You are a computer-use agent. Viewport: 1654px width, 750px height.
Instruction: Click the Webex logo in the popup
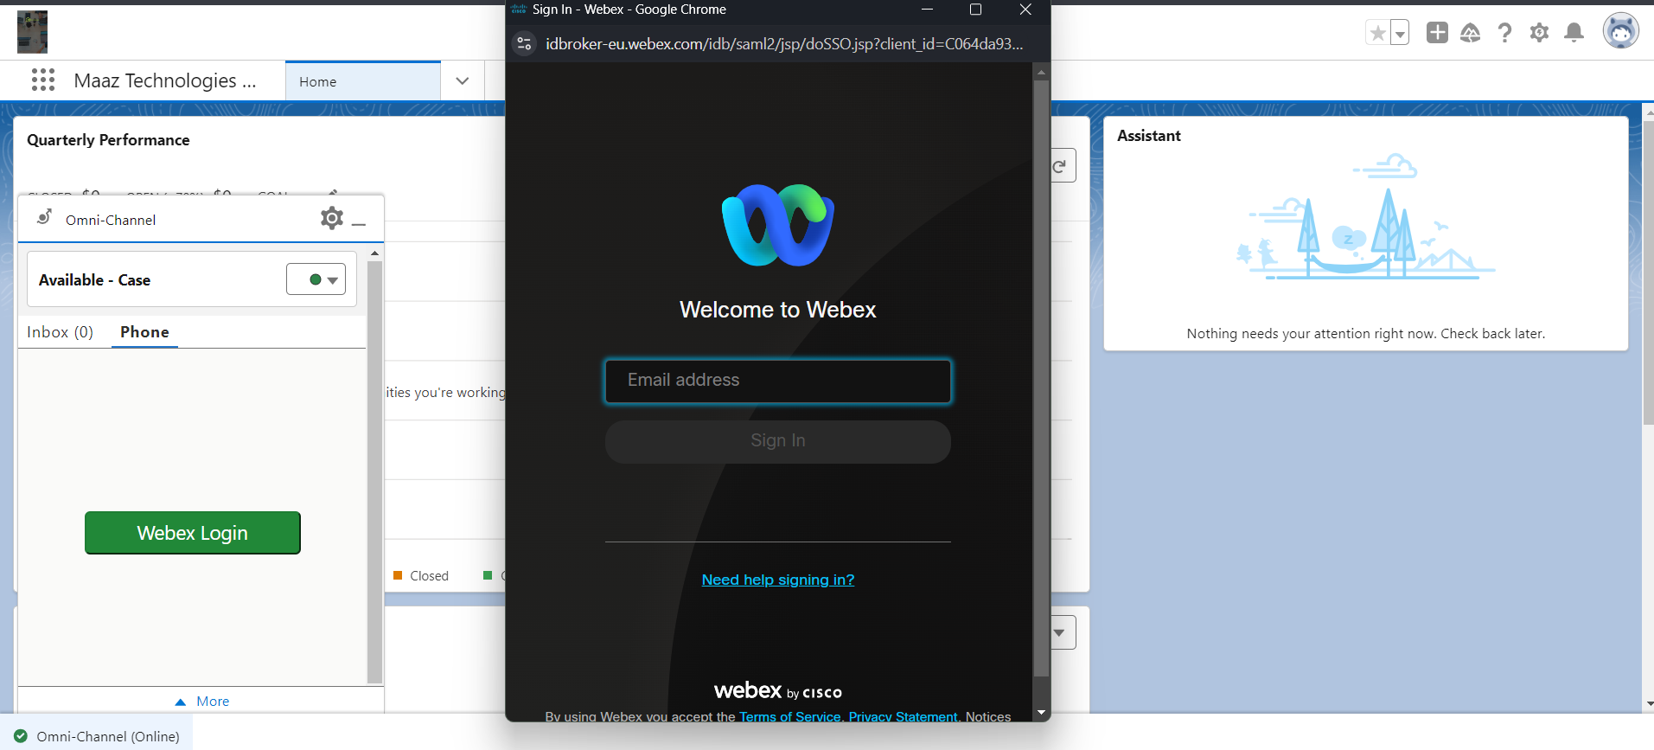click(778, 225)
